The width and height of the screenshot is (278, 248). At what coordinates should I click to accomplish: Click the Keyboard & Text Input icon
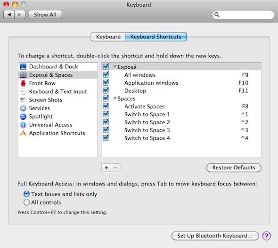23,92
